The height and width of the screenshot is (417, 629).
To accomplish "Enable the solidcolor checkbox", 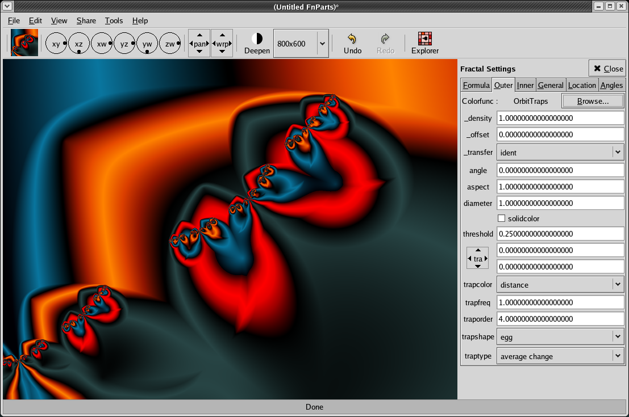I will (501, 218).
